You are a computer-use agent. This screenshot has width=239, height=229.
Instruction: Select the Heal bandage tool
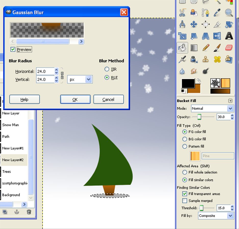point(217,60)
